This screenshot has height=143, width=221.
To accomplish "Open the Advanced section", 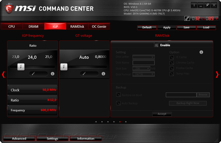I will point(19,138).
